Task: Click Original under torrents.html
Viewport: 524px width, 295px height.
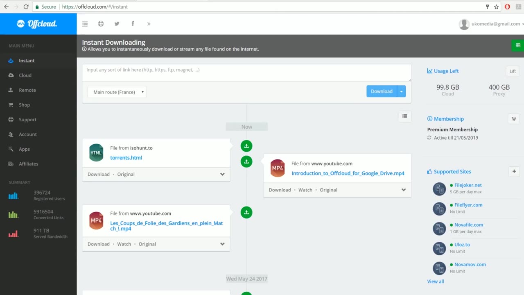Action: [x=126, y=174]
